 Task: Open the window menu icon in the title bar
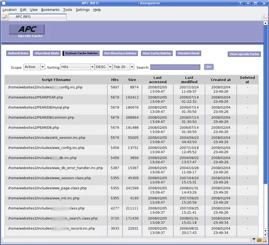pos(4,3)
